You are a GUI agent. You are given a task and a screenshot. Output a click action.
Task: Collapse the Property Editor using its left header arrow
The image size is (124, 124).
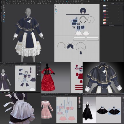[100, 26]
